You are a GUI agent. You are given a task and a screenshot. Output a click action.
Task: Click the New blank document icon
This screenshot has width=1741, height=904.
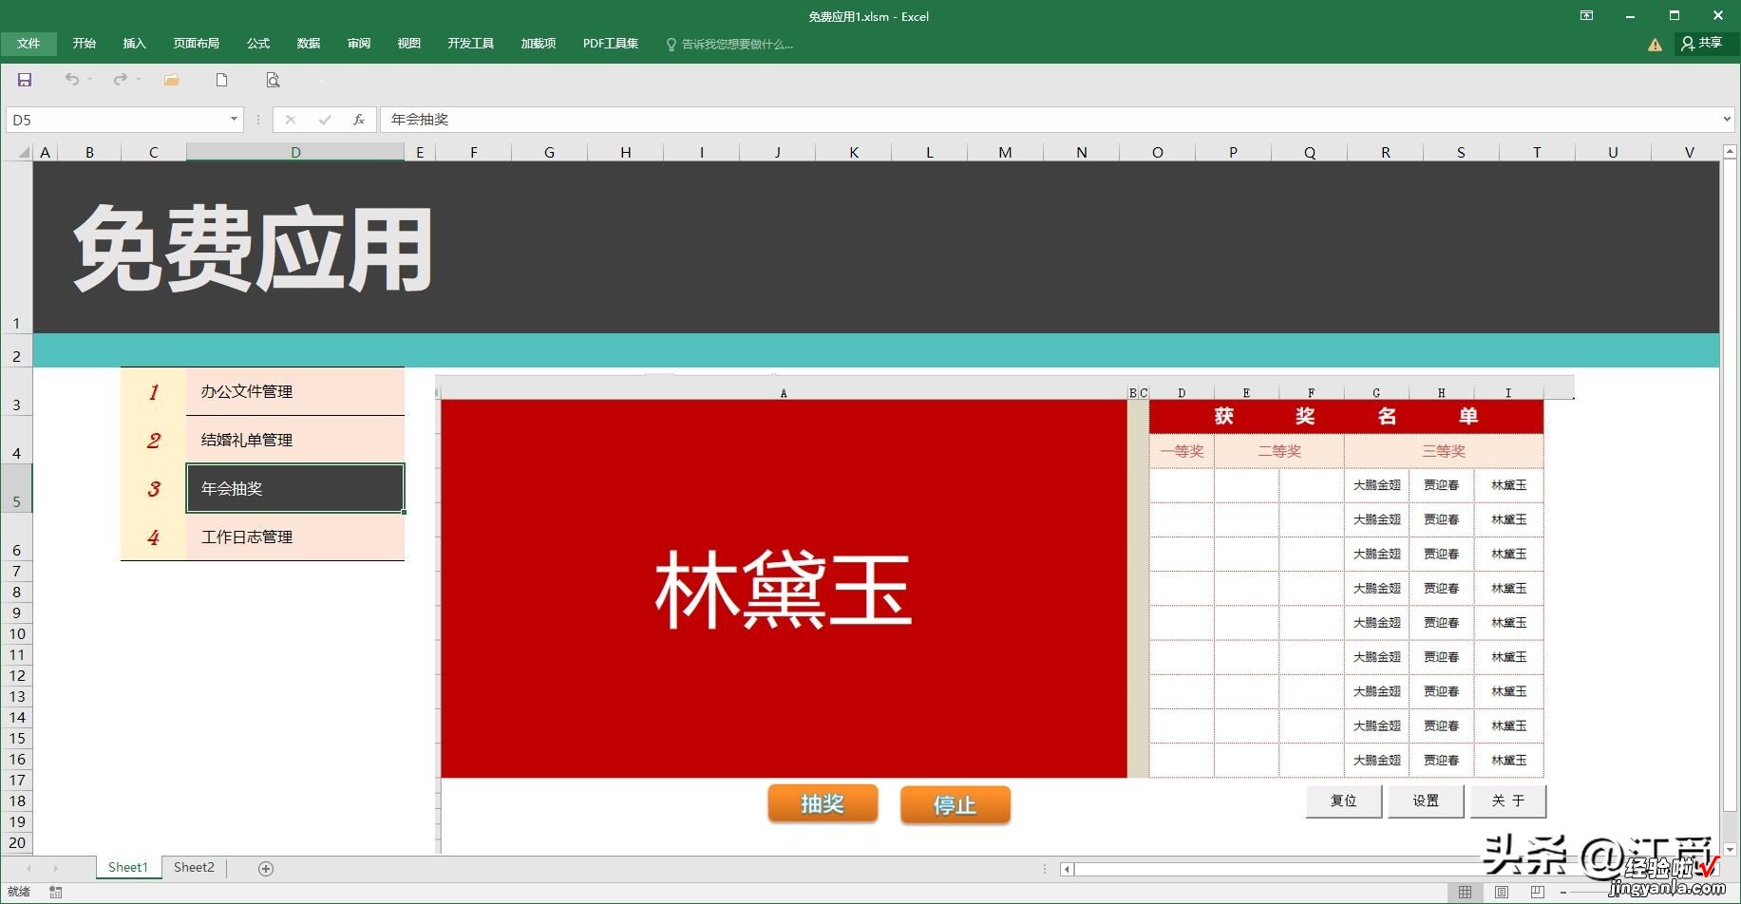[x=221, y=80]
